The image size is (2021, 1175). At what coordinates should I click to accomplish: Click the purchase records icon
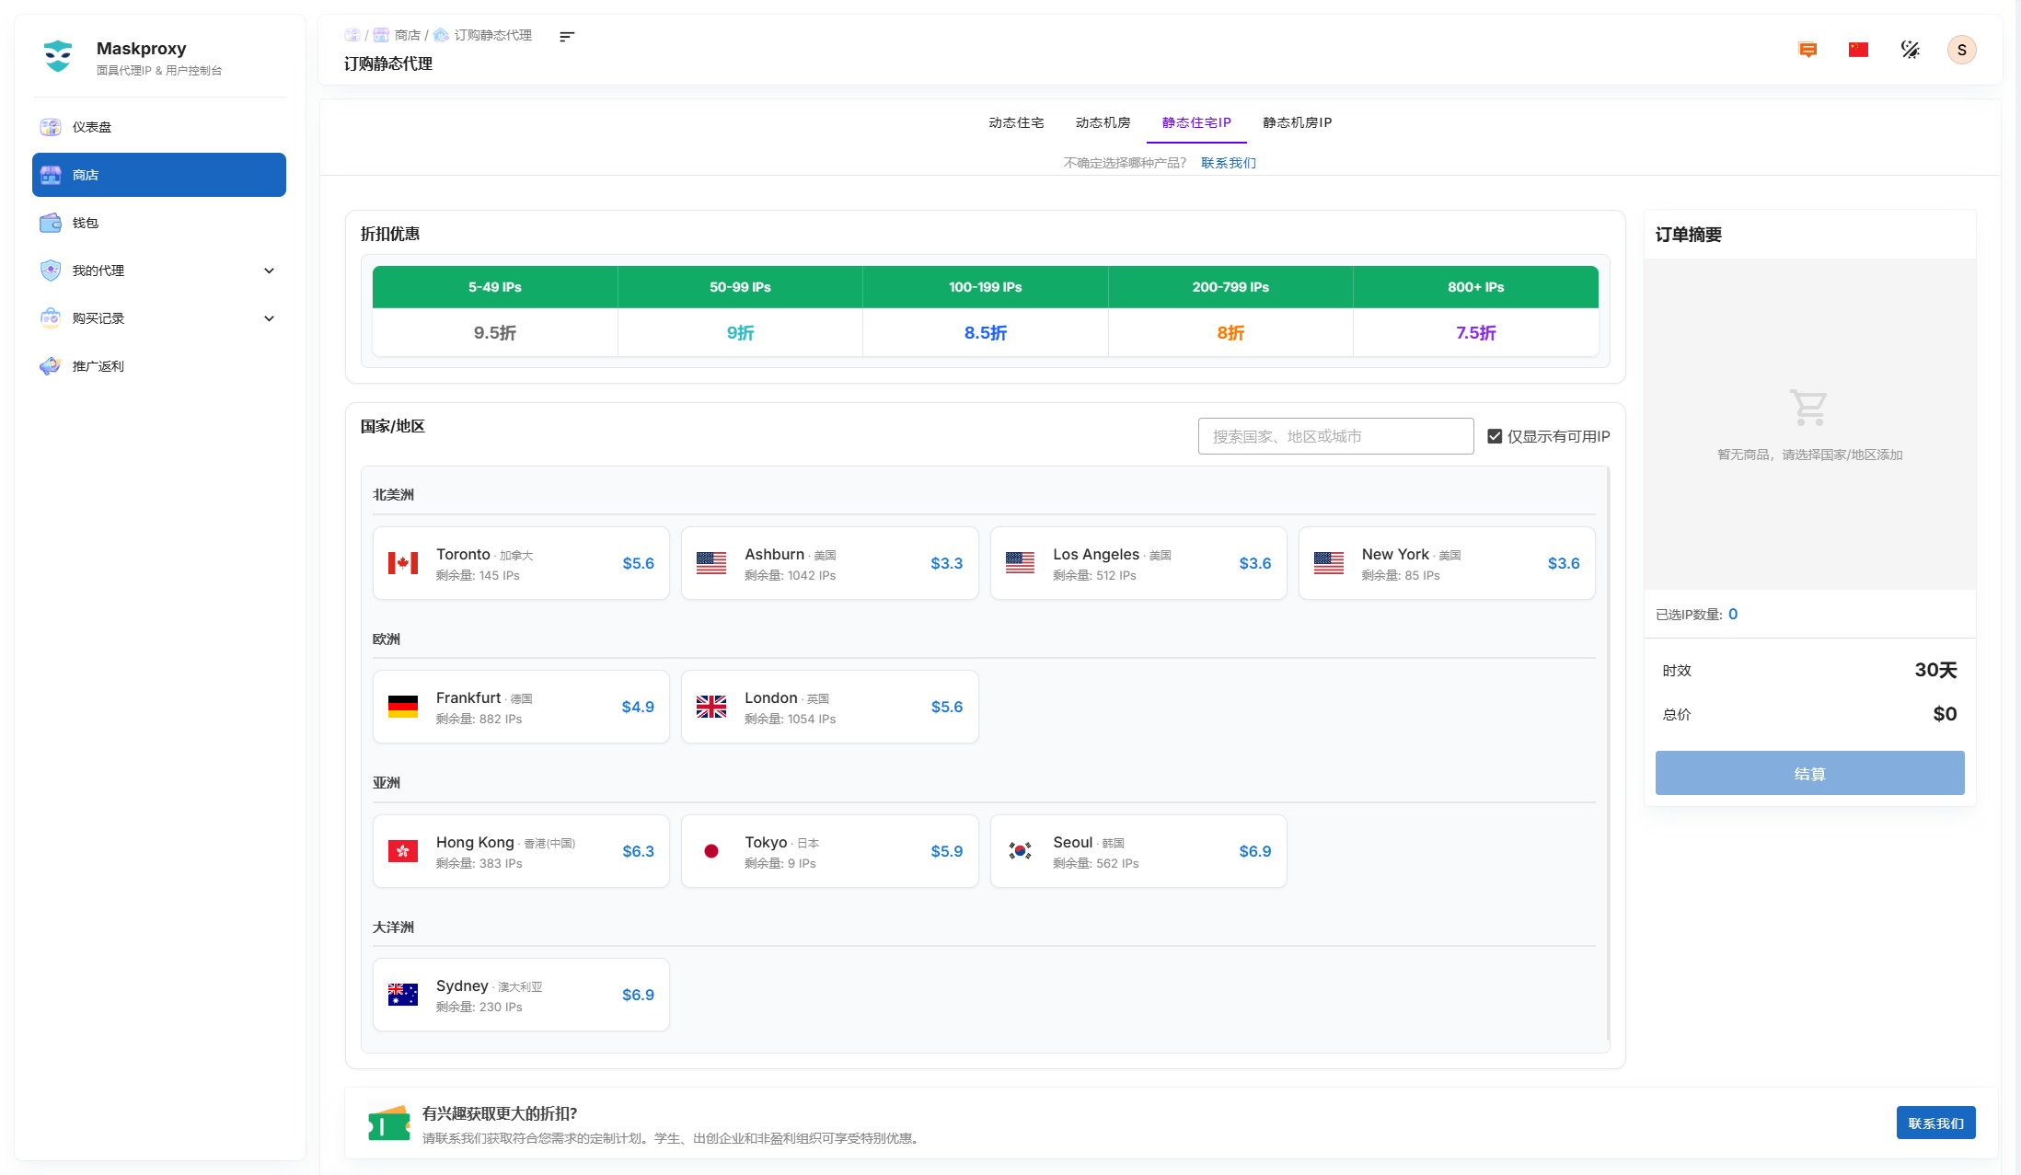pyautogui.click(x=51, y=318)
